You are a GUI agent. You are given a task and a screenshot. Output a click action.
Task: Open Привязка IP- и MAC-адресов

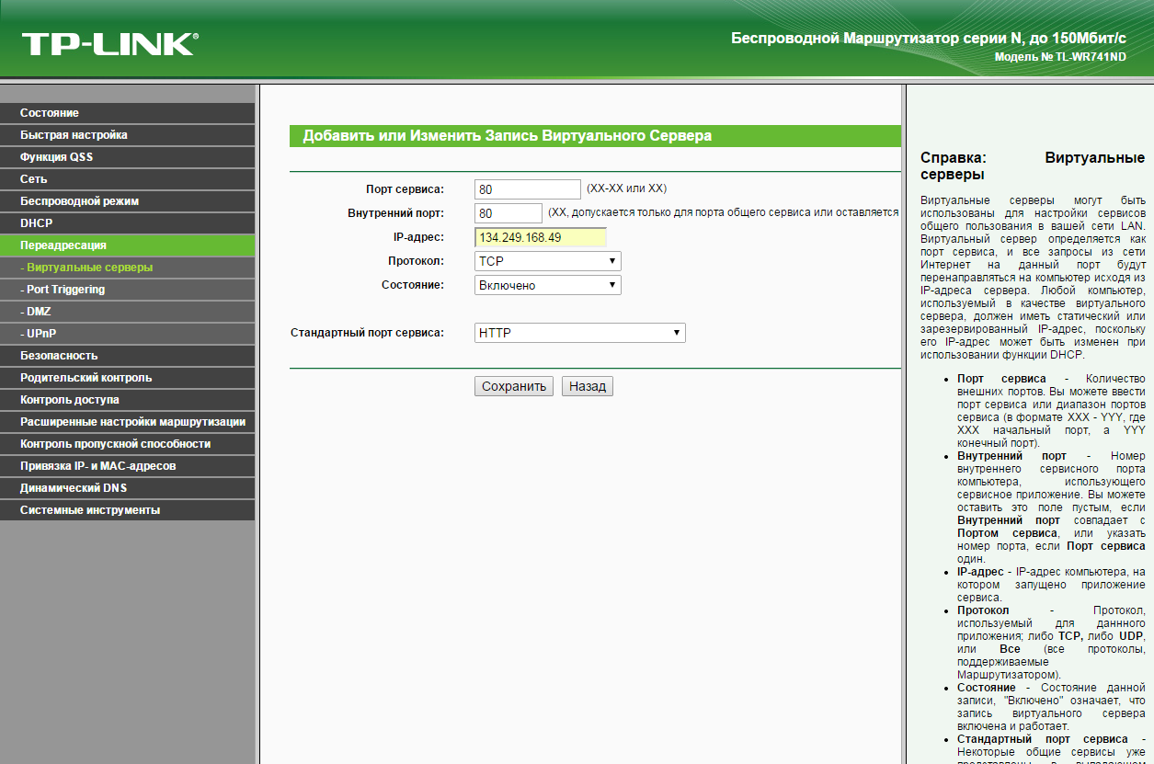pos(128,466)
